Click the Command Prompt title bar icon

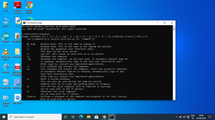pyautogui.click(x=24, y=23)
